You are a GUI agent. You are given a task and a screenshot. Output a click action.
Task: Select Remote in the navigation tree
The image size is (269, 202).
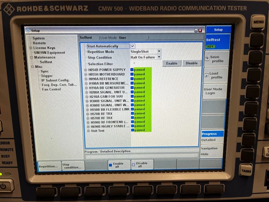[x=39, y=43]
